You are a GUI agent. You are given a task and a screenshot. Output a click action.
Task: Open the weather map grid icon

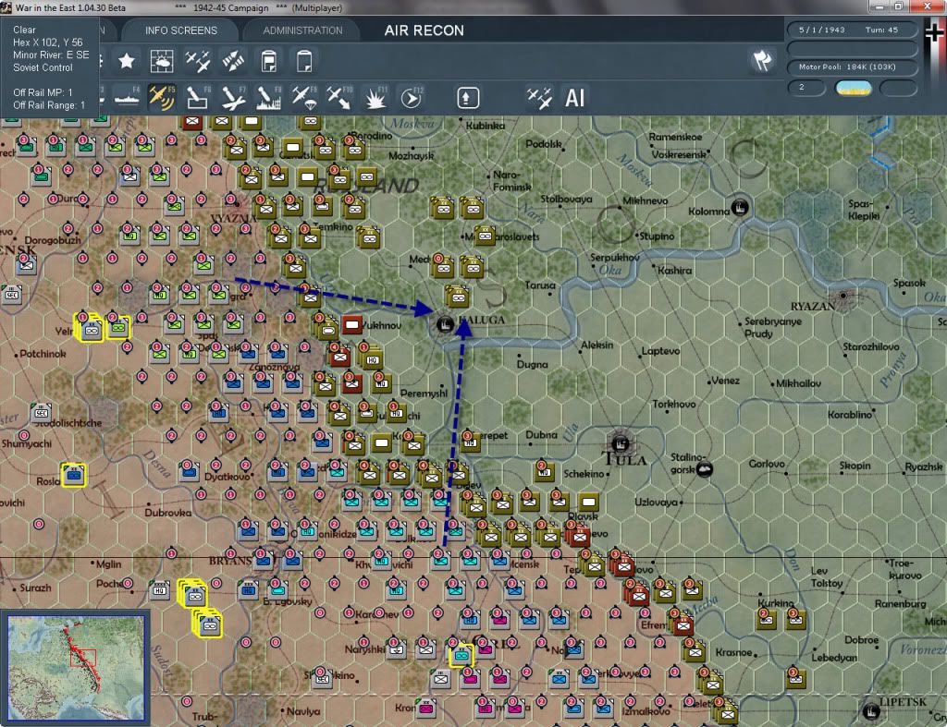click(x=161, y=61)
